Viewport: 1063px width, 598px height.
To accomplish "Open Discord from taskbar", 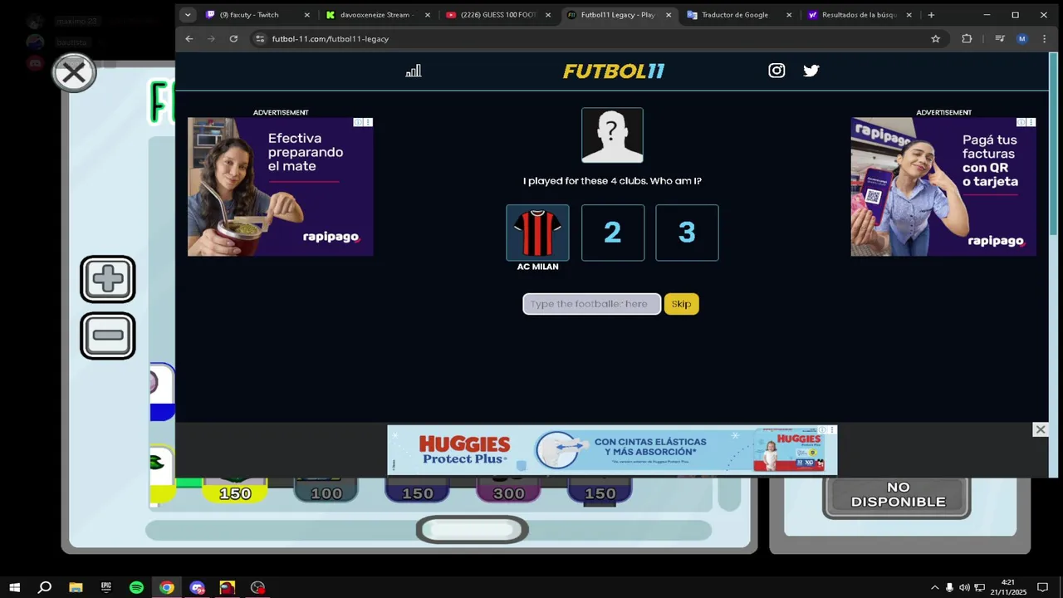I will [x=197, y=587].
